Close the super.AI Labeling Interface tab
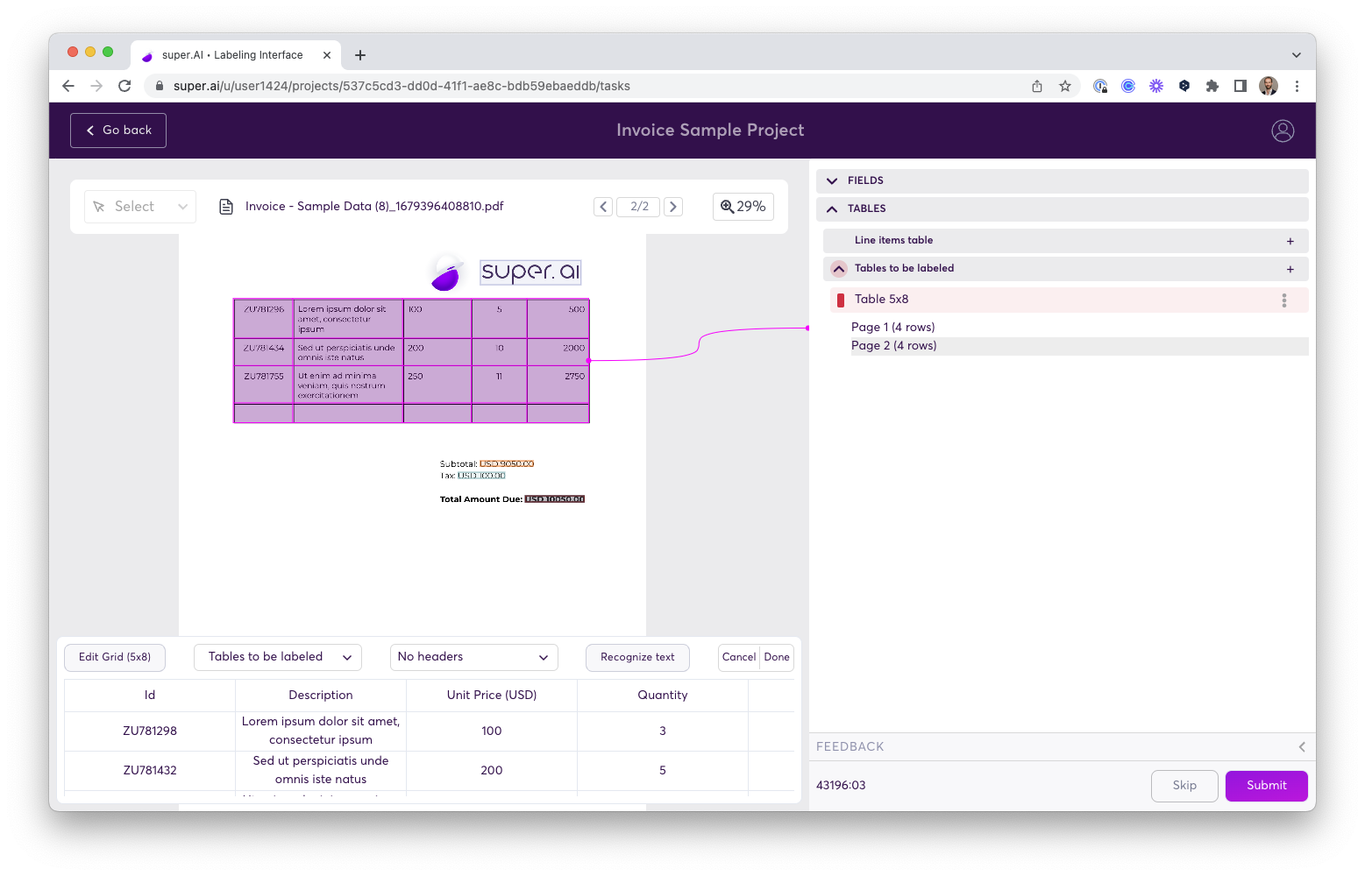The width and height of the screenshot is (1365, 876). (327, 55)
